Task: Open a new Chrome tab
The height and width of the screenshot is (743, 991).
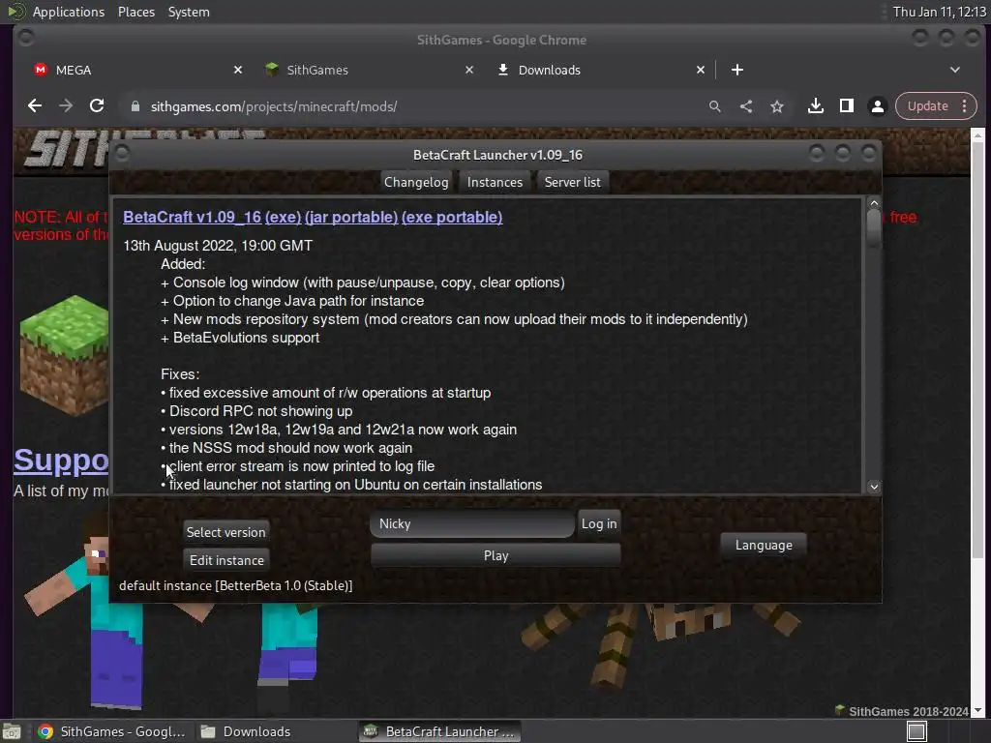Action: 736,70
